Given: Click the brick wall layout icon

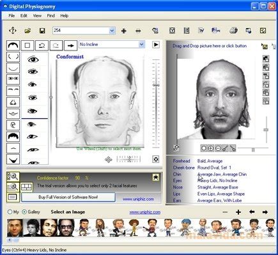Looking at the screenshot, I should click(26, 187).
